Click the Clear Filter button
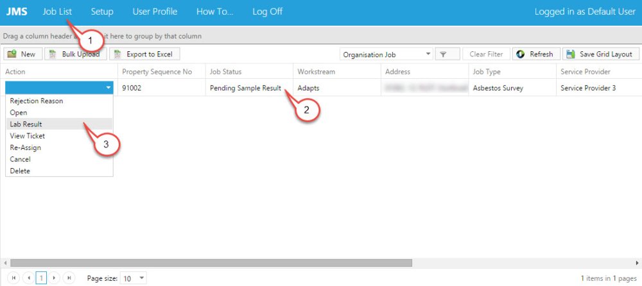The image size is (642, 286). coord(486,54)
